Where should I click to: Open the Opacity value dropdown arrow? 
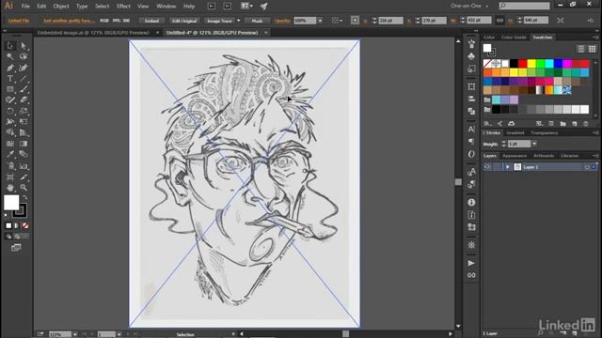click(320, 21)
